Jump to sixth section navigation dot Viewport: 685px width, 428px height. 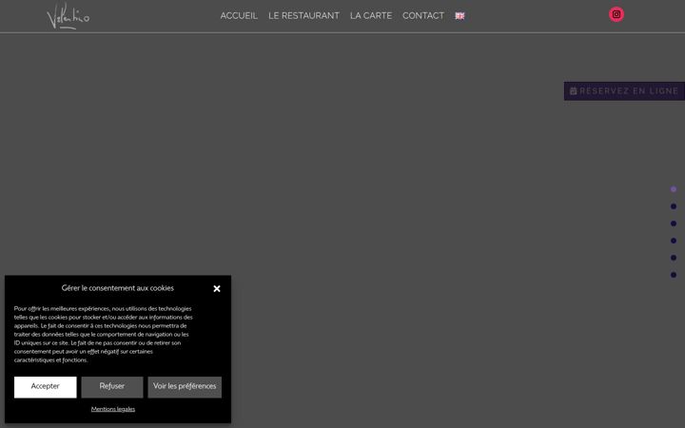[674, 275]
